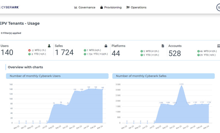220x133 pixels.
Task: Click the Provisioning padlock icon
Action: pos(102,7)
